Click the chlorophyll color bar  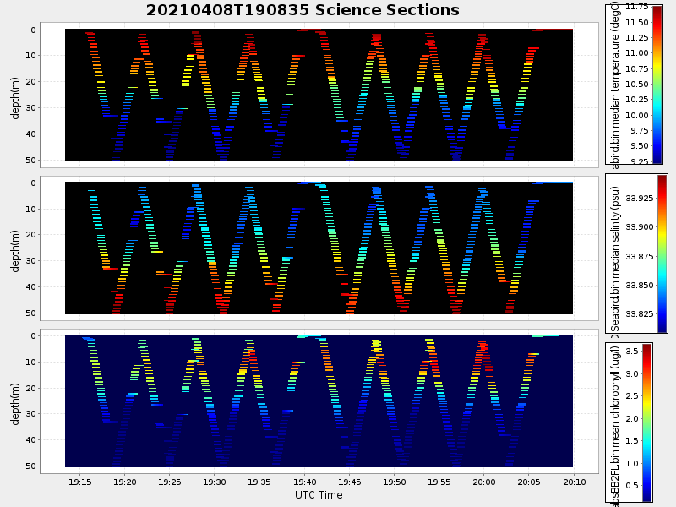coord(646,422)
